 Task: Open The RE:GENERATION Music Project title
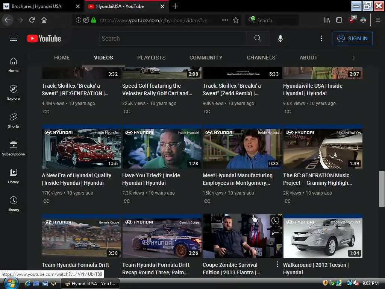point(317,179)
